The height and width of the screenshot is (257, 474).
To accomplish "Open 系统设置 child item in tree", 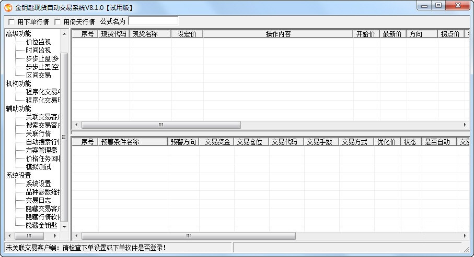I will tap(38, 183).
